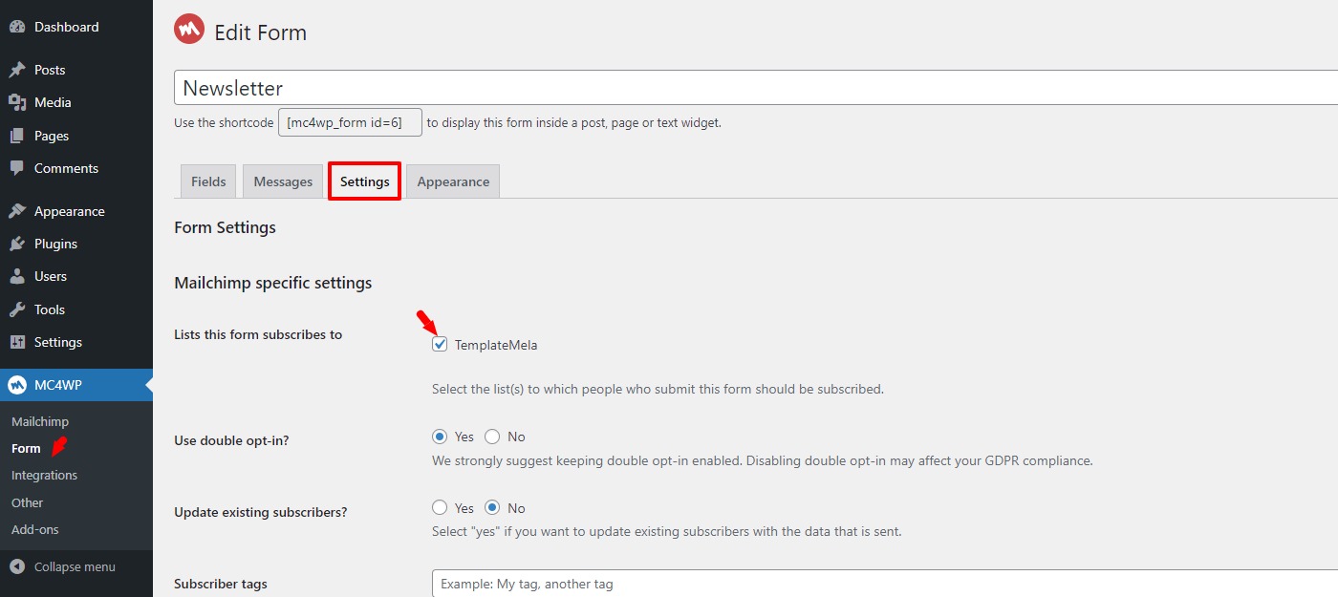Switch to the Fields tab
The height and width of the screenshot is (597, 1338).
click(x=208, y=181)
